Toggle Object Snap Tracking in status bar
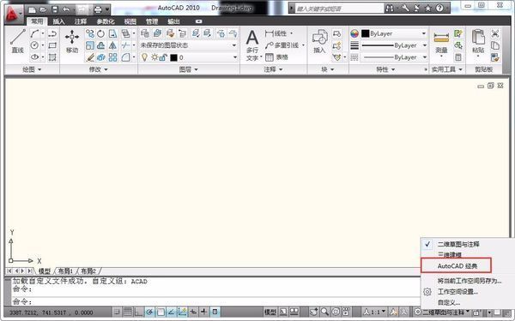The width and height of the screenshot is (515, 321). point(172,312)
